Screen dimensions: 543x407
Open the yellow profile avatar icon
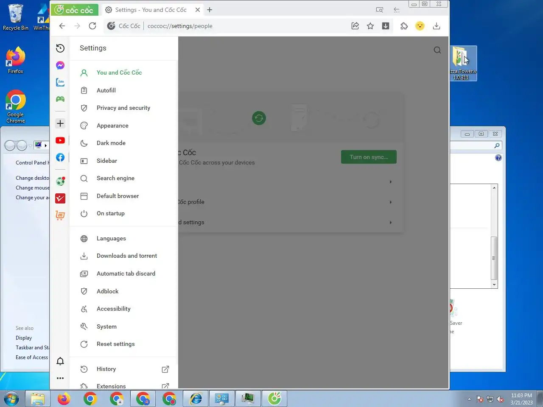click(x=420, y=26)
